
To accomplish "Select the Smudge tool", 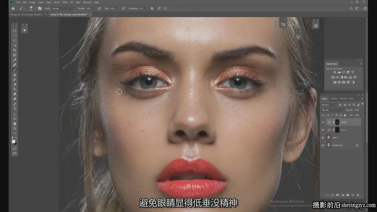I will [x=15, y=94].
